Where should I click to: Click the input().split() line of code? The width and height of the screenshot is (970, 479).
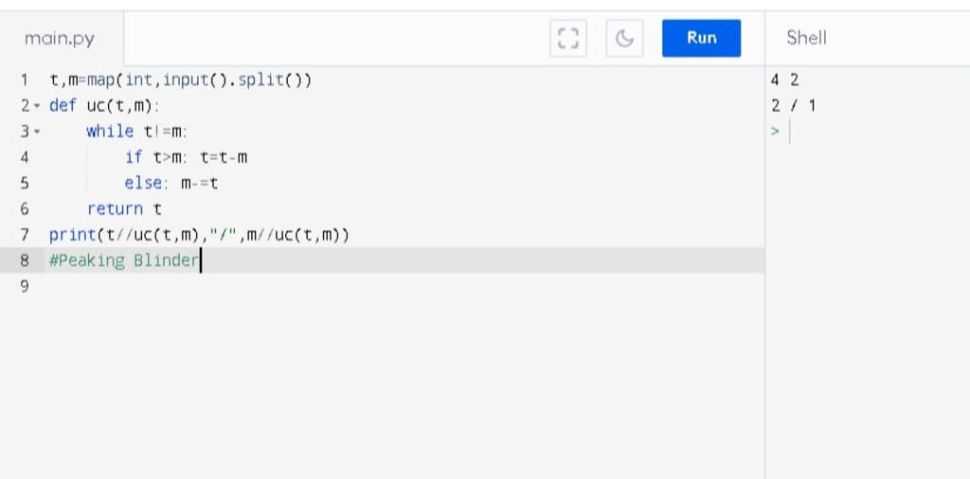tap(180, 80)
